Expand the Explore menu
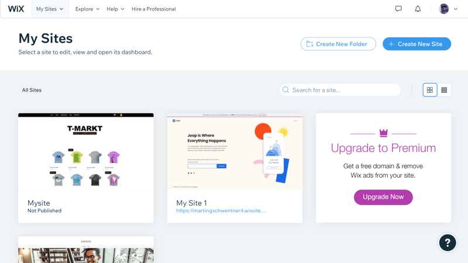This screenshot has width=468, height=263. pos(87,9)
